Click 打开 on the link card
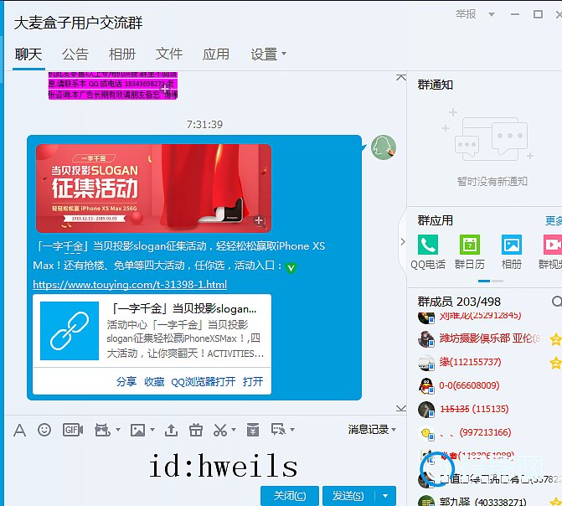 pyautogui.click(x=253, y=381)
